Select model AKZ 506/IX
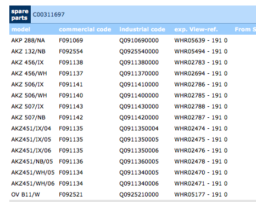This screenshot has width=256, height=202. coord(27,84)
